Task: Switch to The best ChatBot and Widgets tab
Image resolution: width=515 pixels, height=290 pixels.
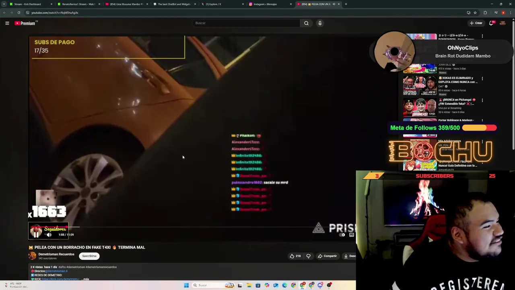Action: [x=174, y=4]
